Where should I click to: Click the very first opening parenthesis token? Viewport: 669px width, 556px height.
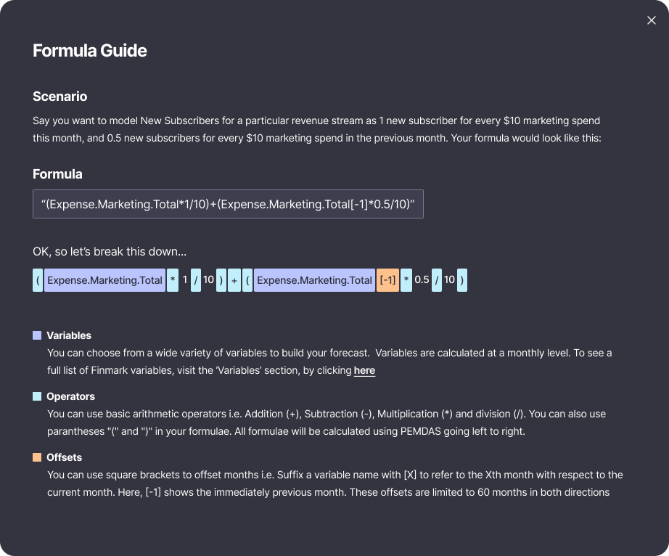click(38, 280)
